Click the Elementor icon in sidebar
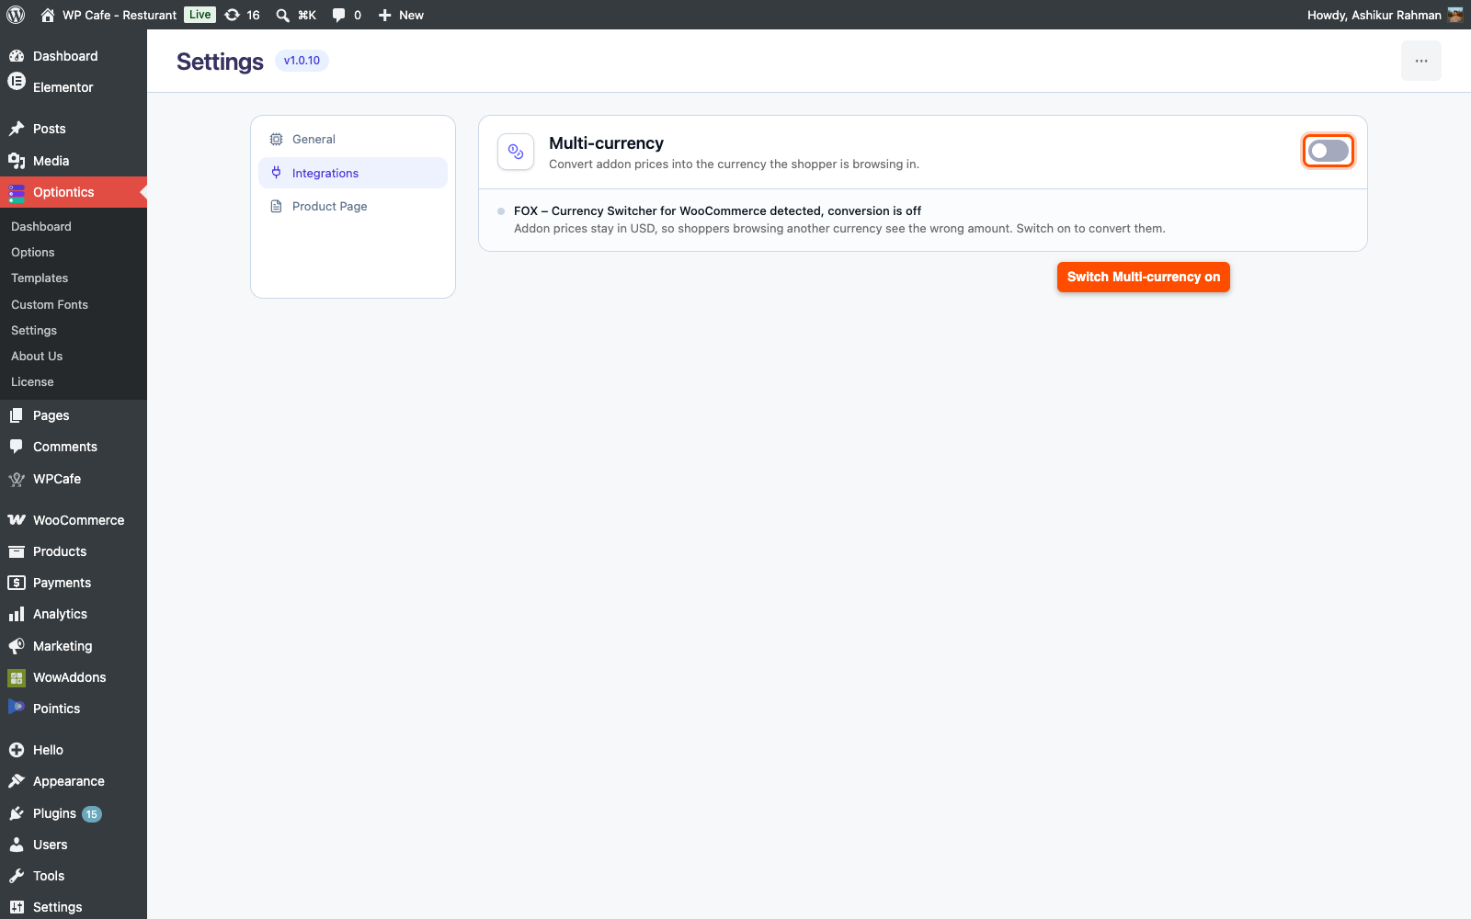1471x919 pixels. (x=17, y=82)
